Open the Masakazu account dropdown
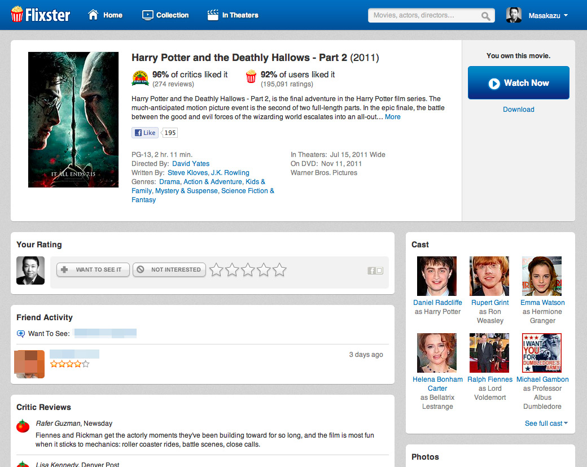Screen dimensions: 587x467 click(x=548, y=15)
